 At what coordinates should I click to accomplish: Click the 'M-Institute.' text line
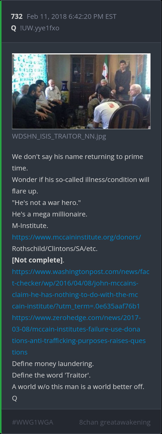coord(30,226)
